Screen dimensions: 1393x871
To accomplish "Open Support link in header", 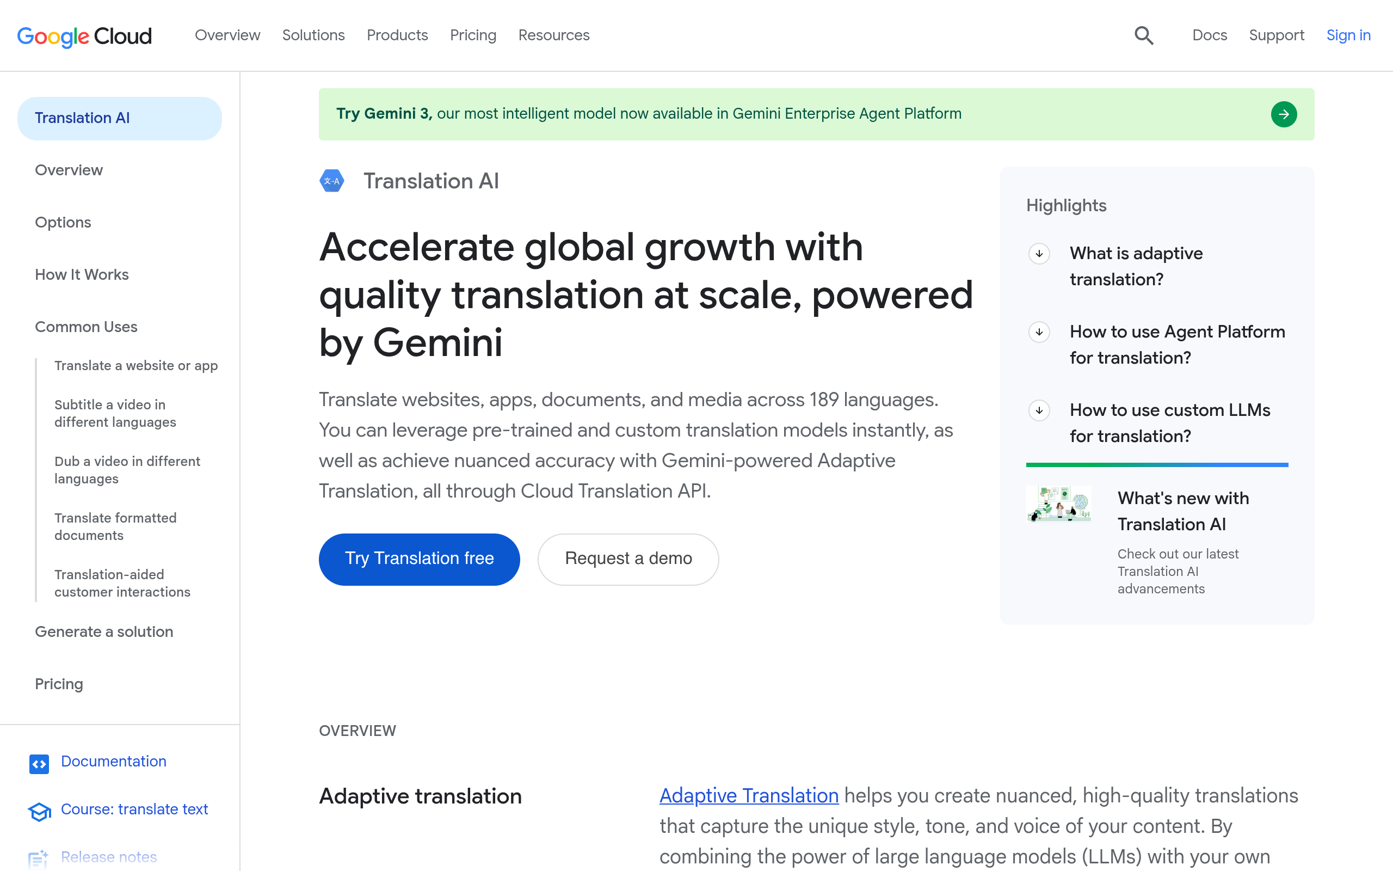I will click(x=1276, y=36).
